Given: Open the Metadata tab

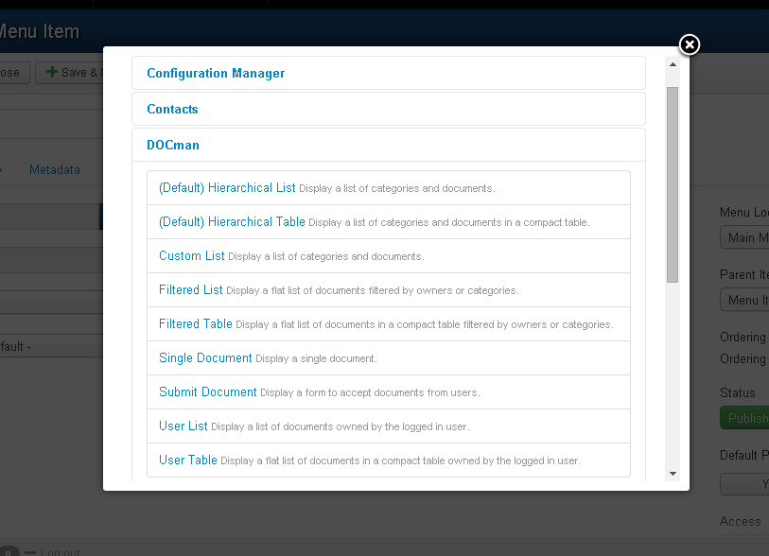Looking at the screenshot, I should (x=55, y=169).
